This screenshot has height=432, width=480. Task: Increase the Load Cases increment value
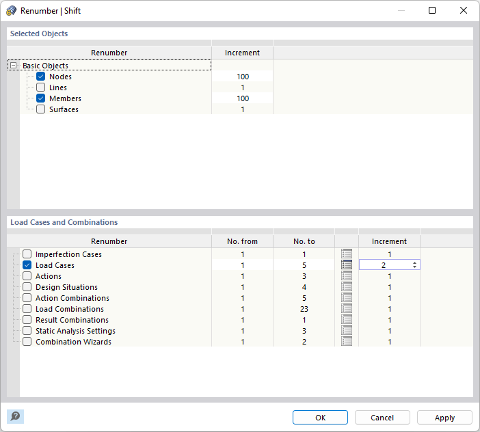(414, 263)
